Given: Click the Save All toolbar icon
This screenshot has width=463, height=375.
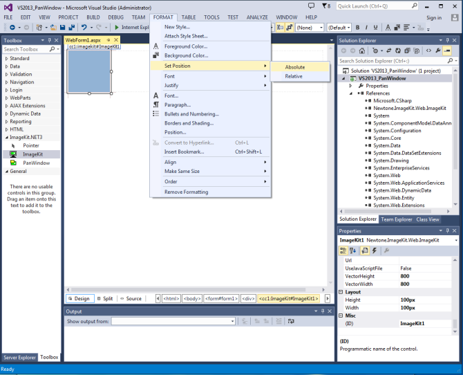Looking at the screenshot, I should coord(71,28).
